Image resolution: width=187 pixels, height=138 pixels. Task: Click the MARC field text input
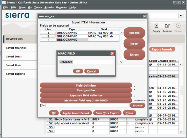point(86,62)
